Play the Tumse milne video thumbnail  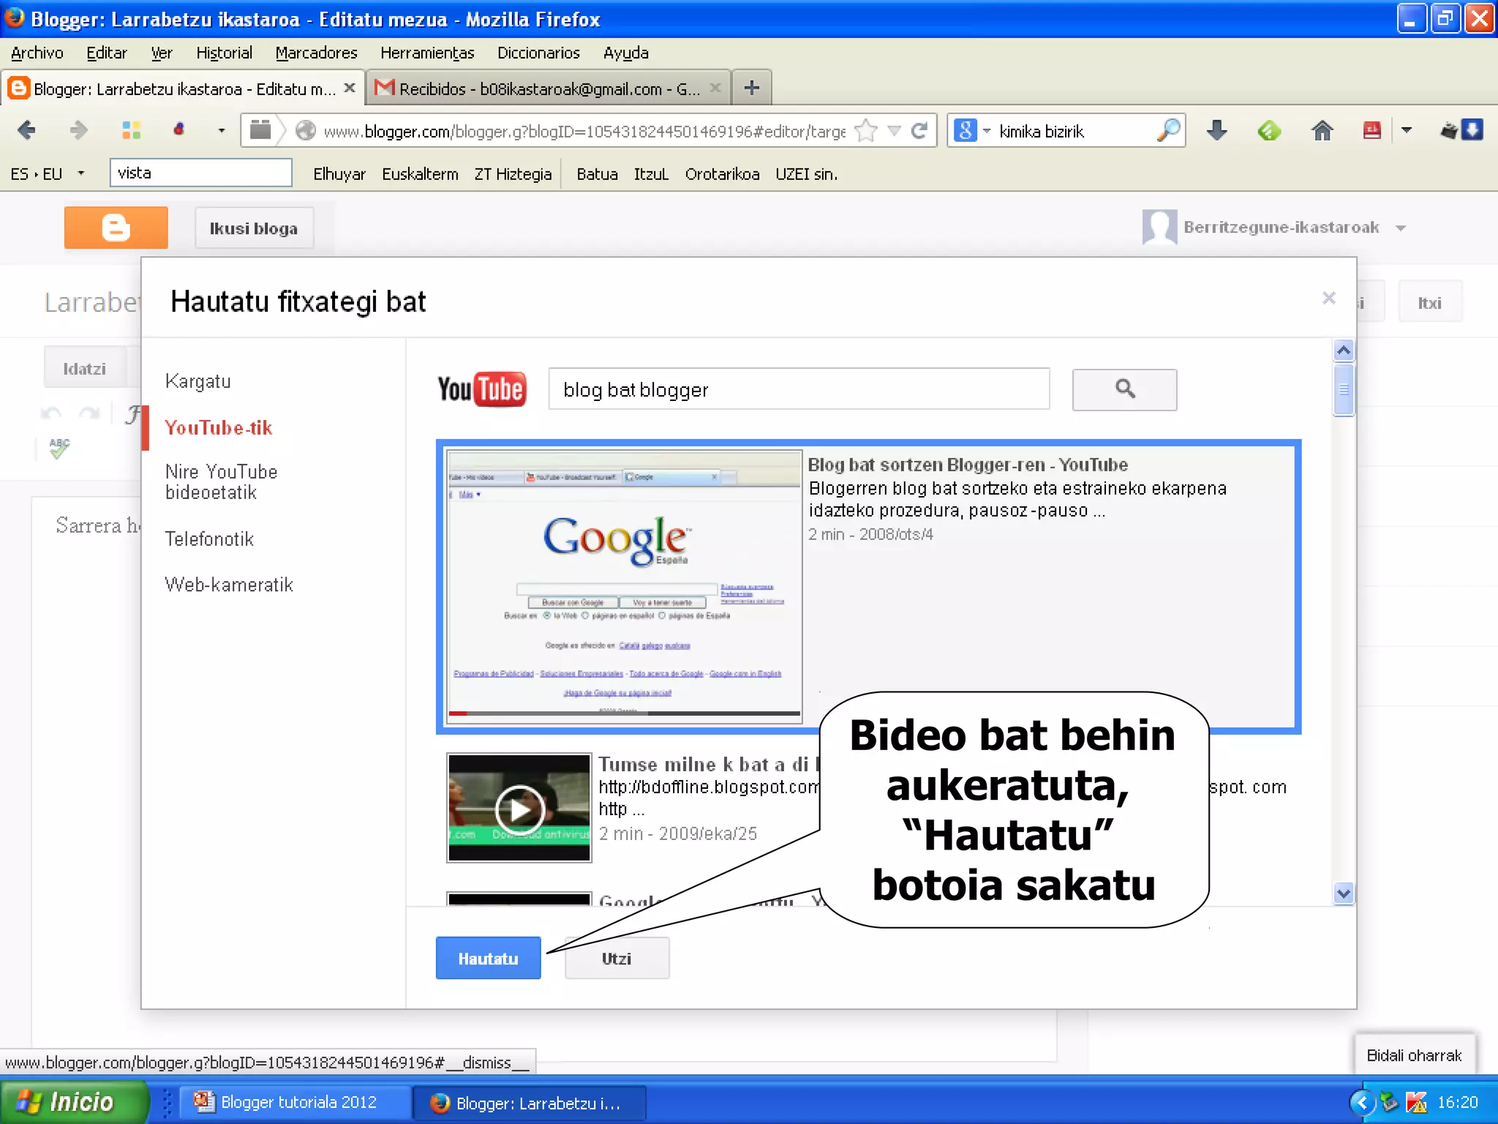(x=519, y=808)
